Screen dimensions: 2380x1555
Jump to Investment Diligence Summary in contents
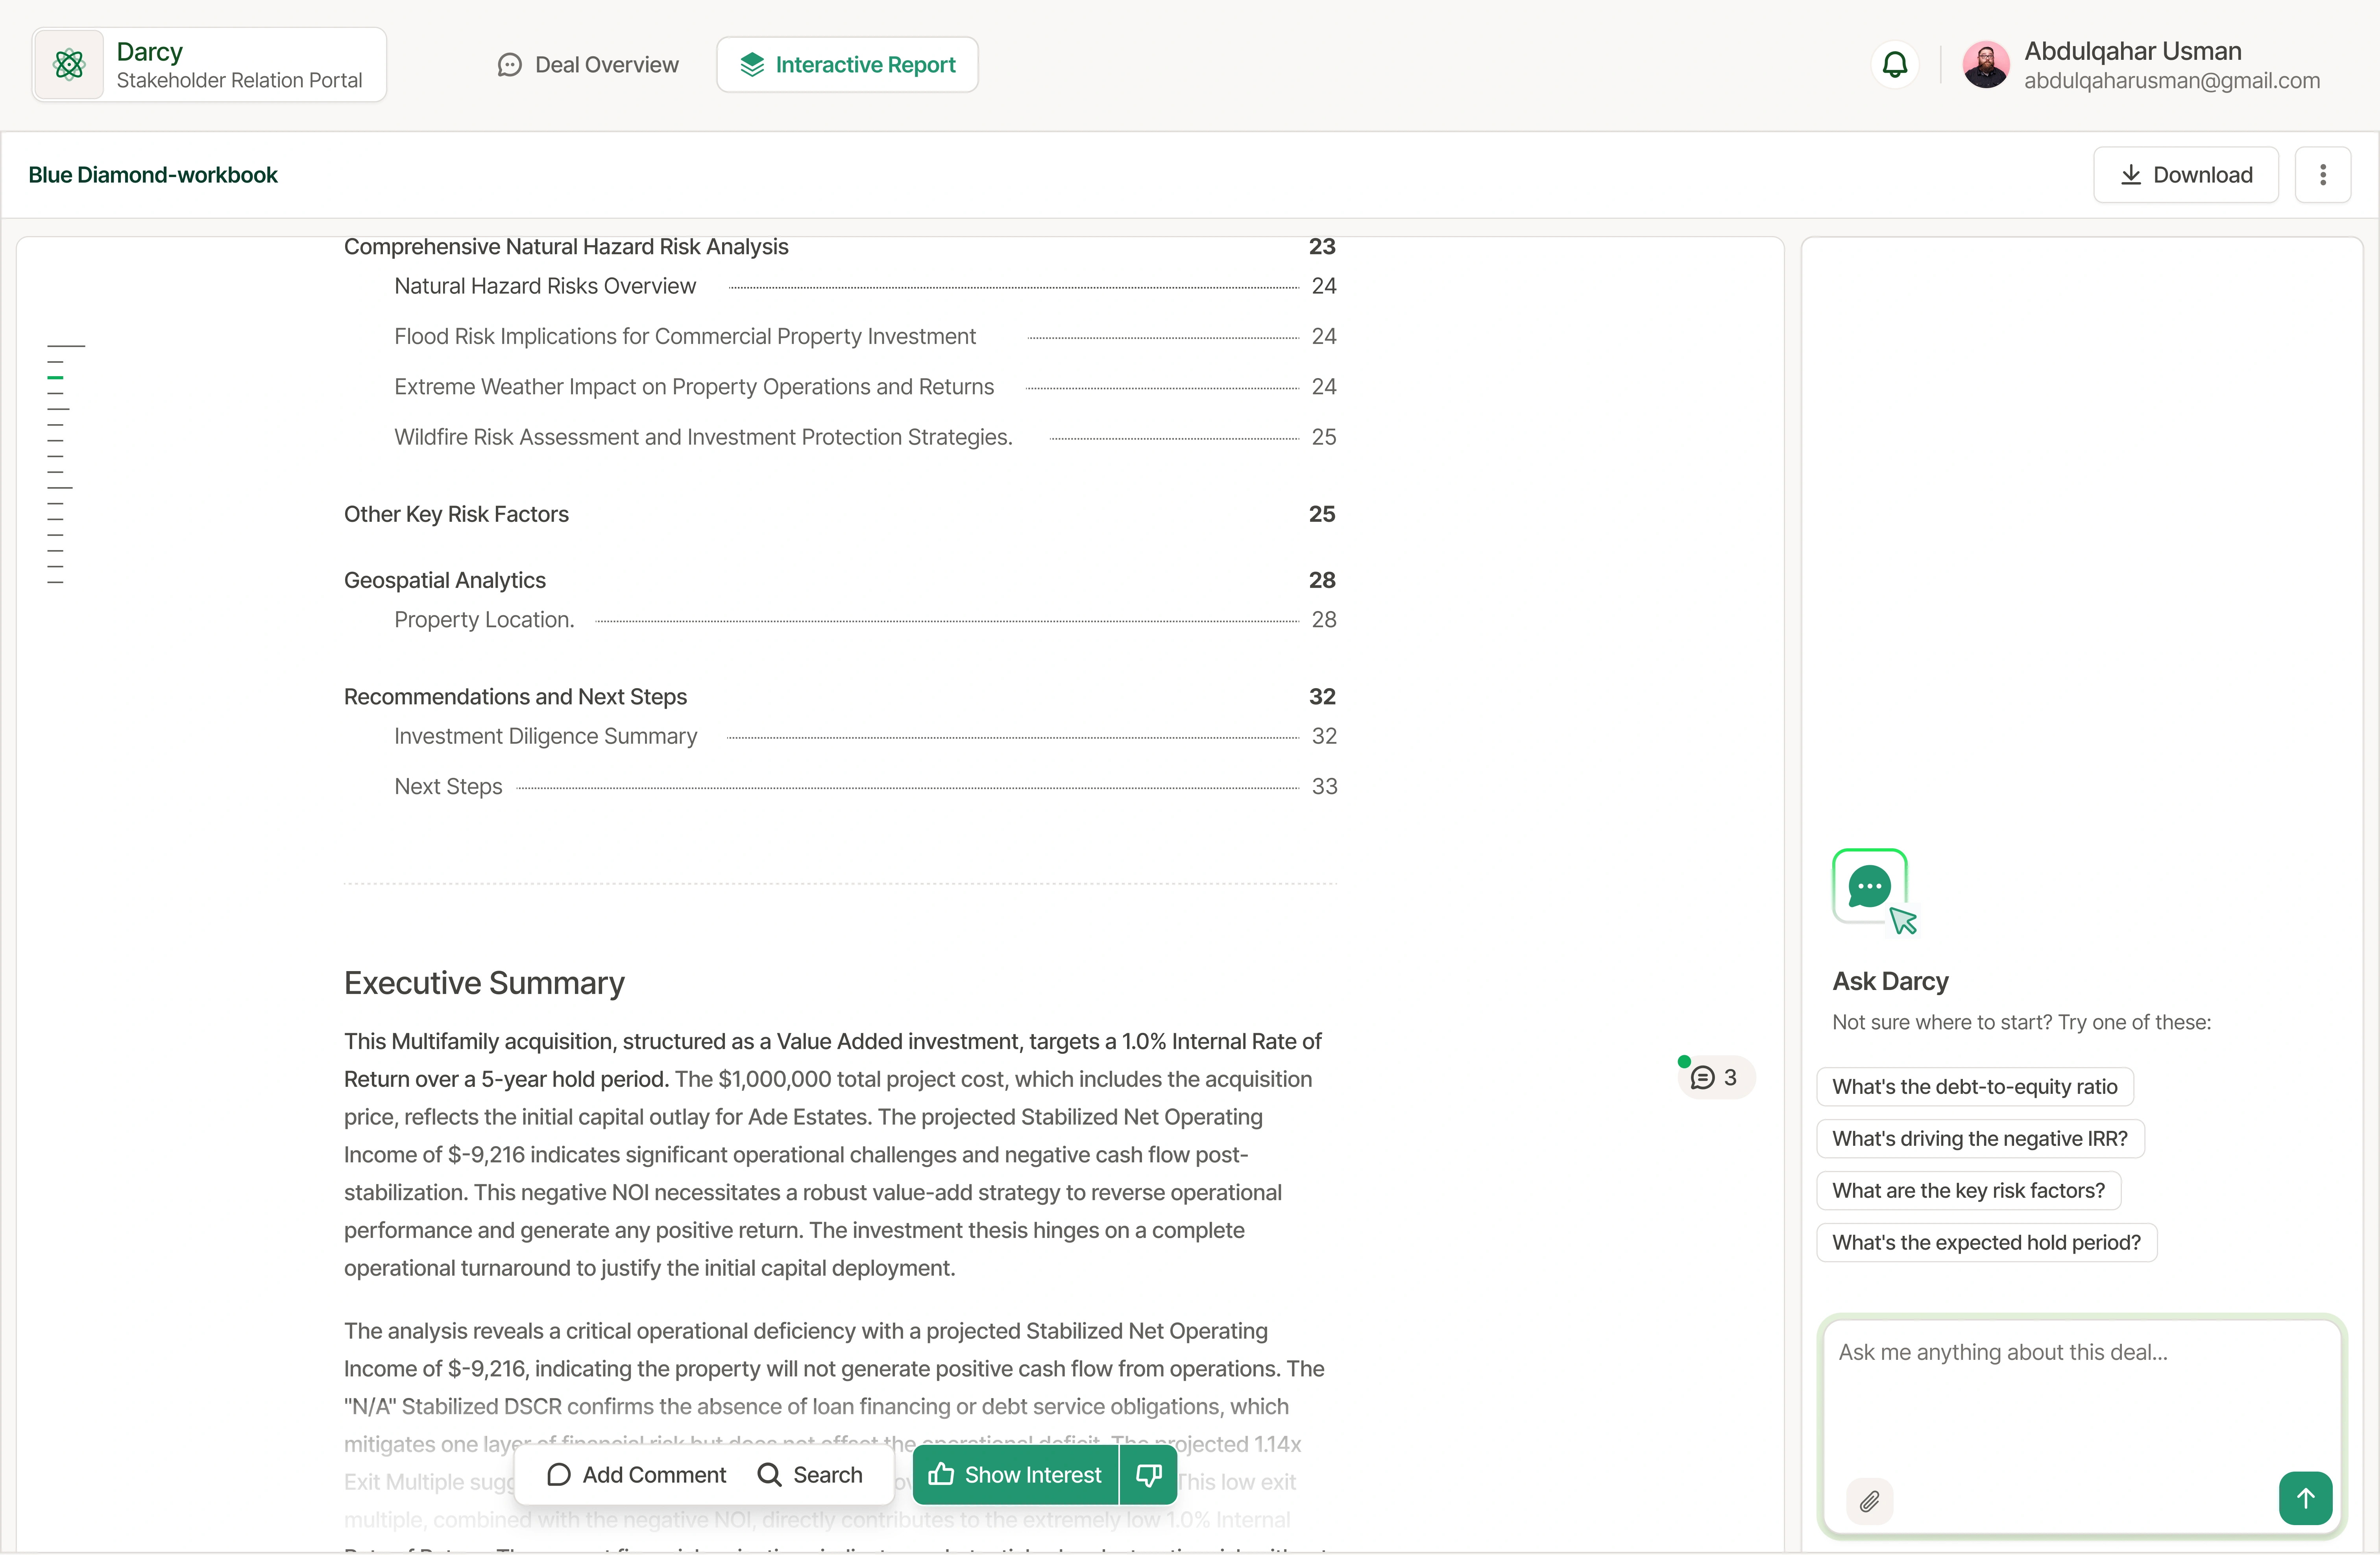point(545,736)
